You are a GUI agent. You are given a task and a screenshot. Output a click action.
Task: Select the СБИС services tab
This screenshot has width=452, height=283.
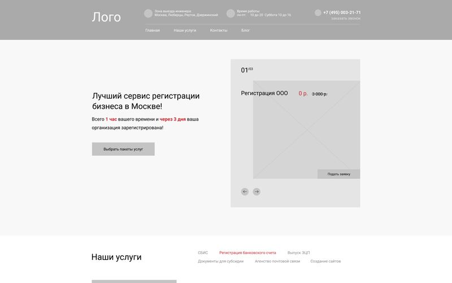point(203,252)
